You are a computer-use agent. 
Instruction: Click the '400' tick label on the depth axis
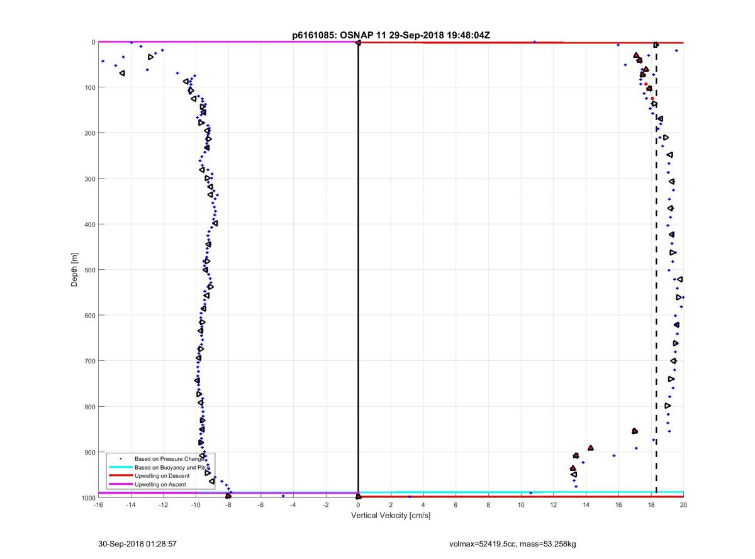tap(89, 224)
